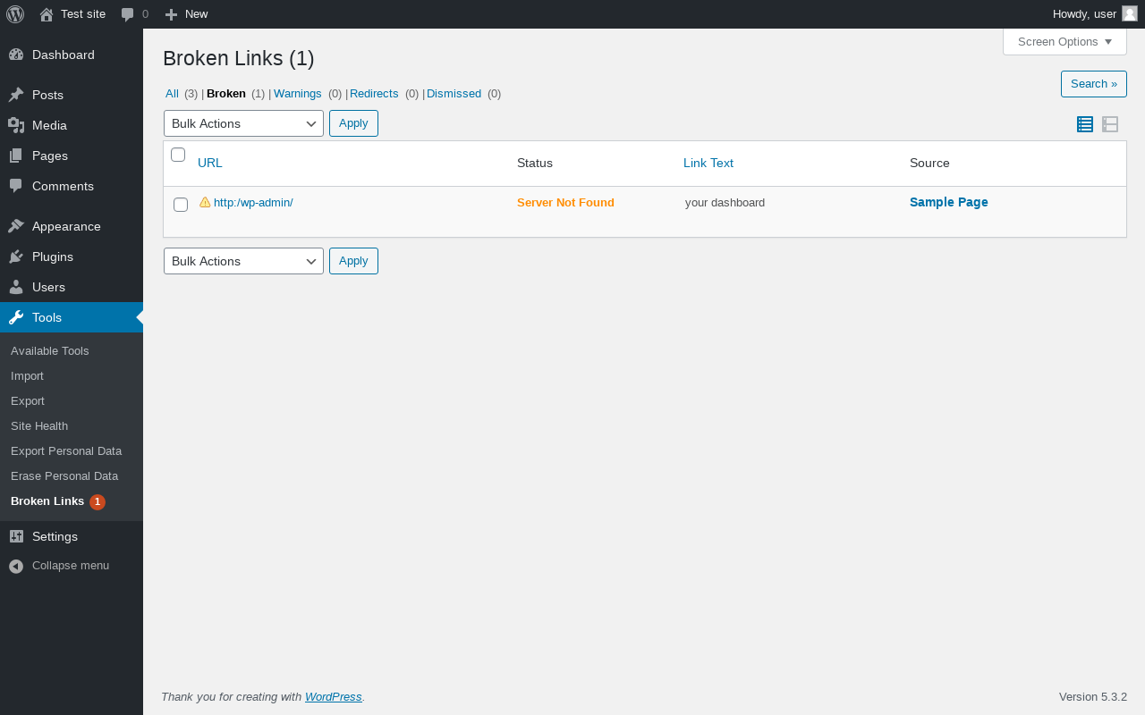Click the Media icon in sidebar
The image size is (1145, 715).
point(16,125)
